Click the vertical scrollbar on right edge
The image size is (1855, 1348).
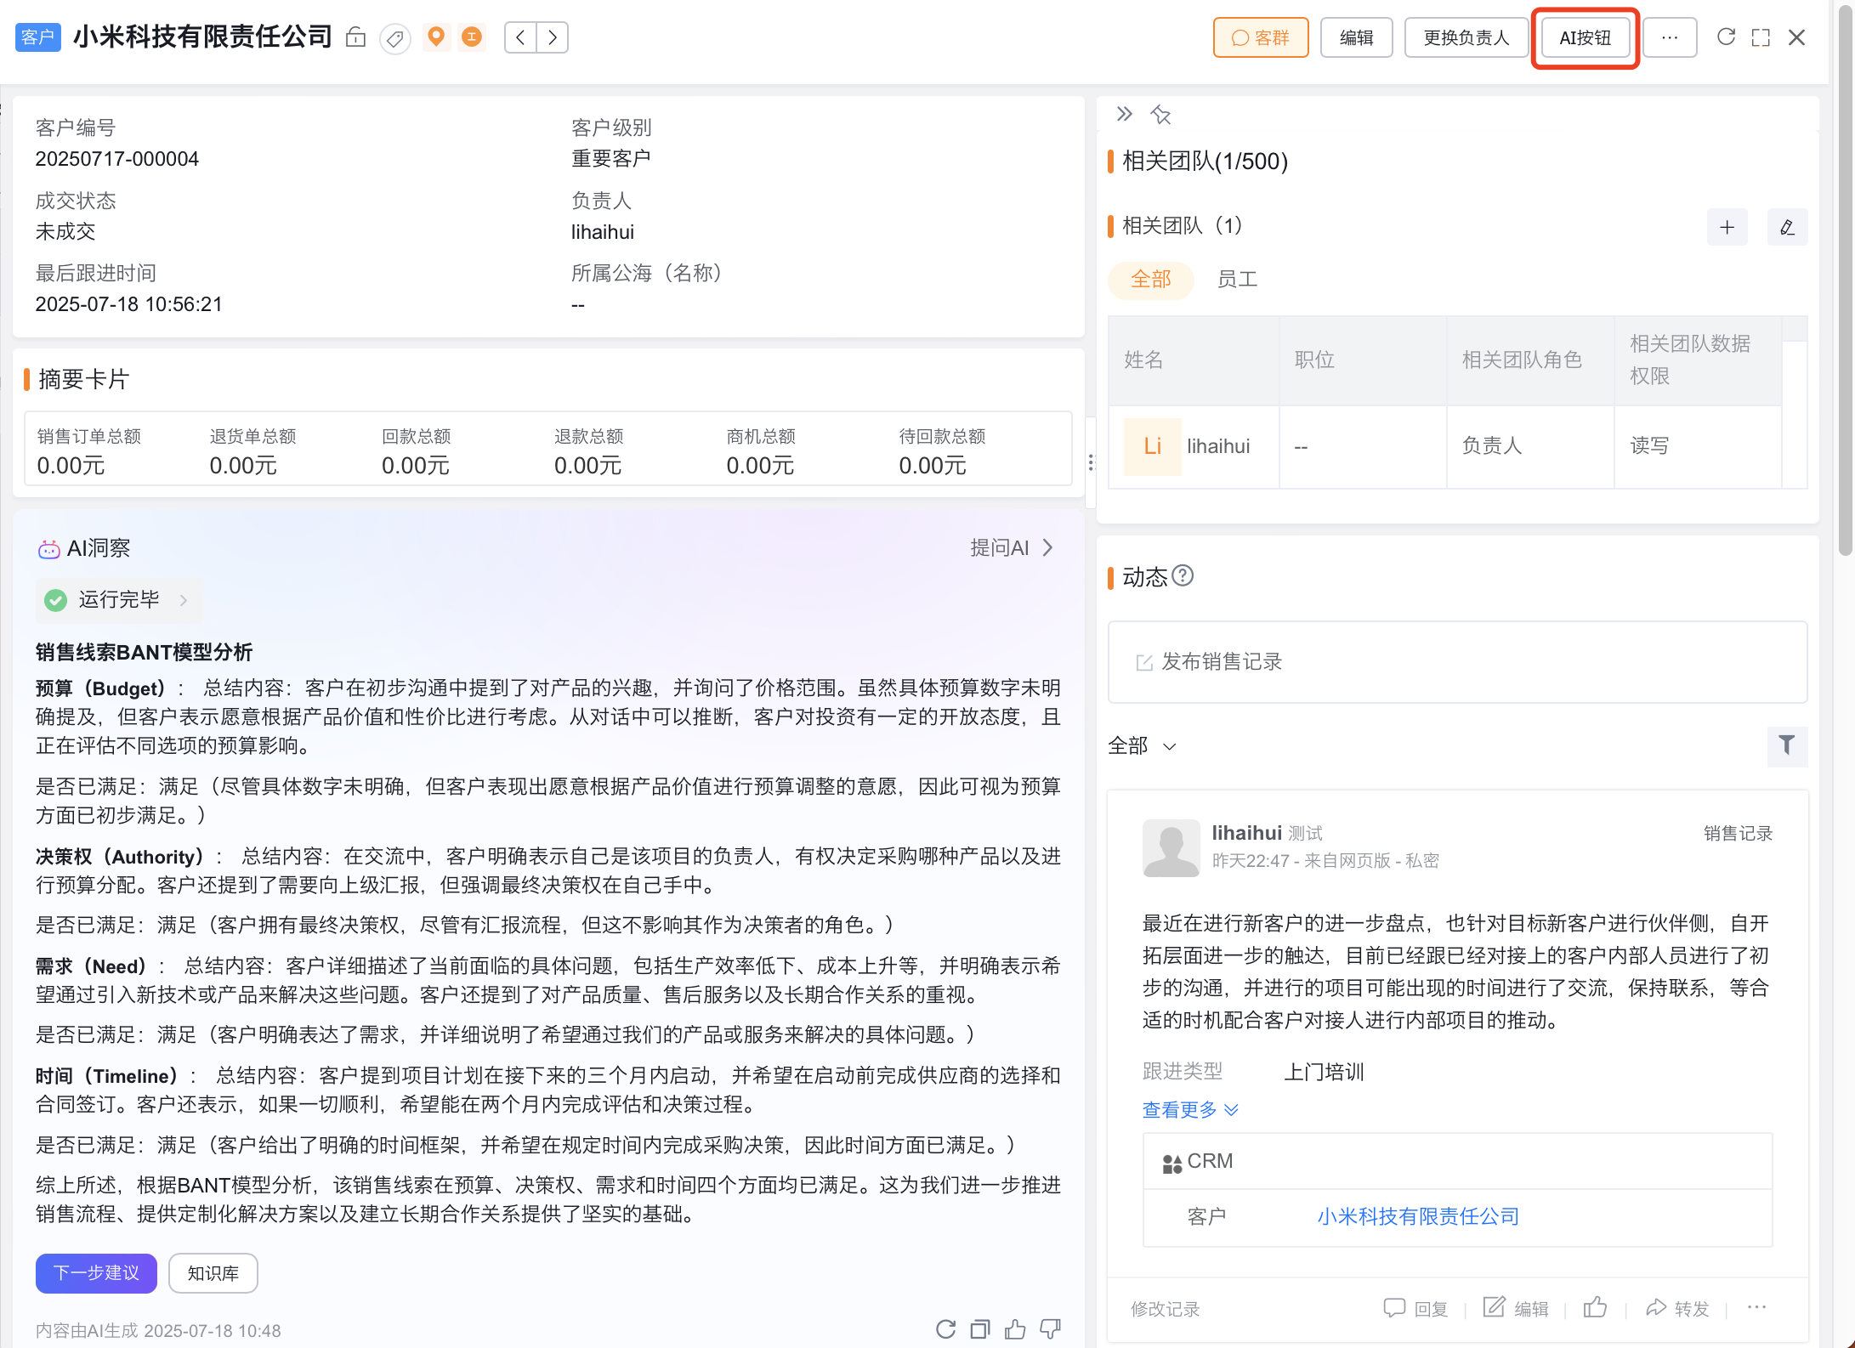1845,280
